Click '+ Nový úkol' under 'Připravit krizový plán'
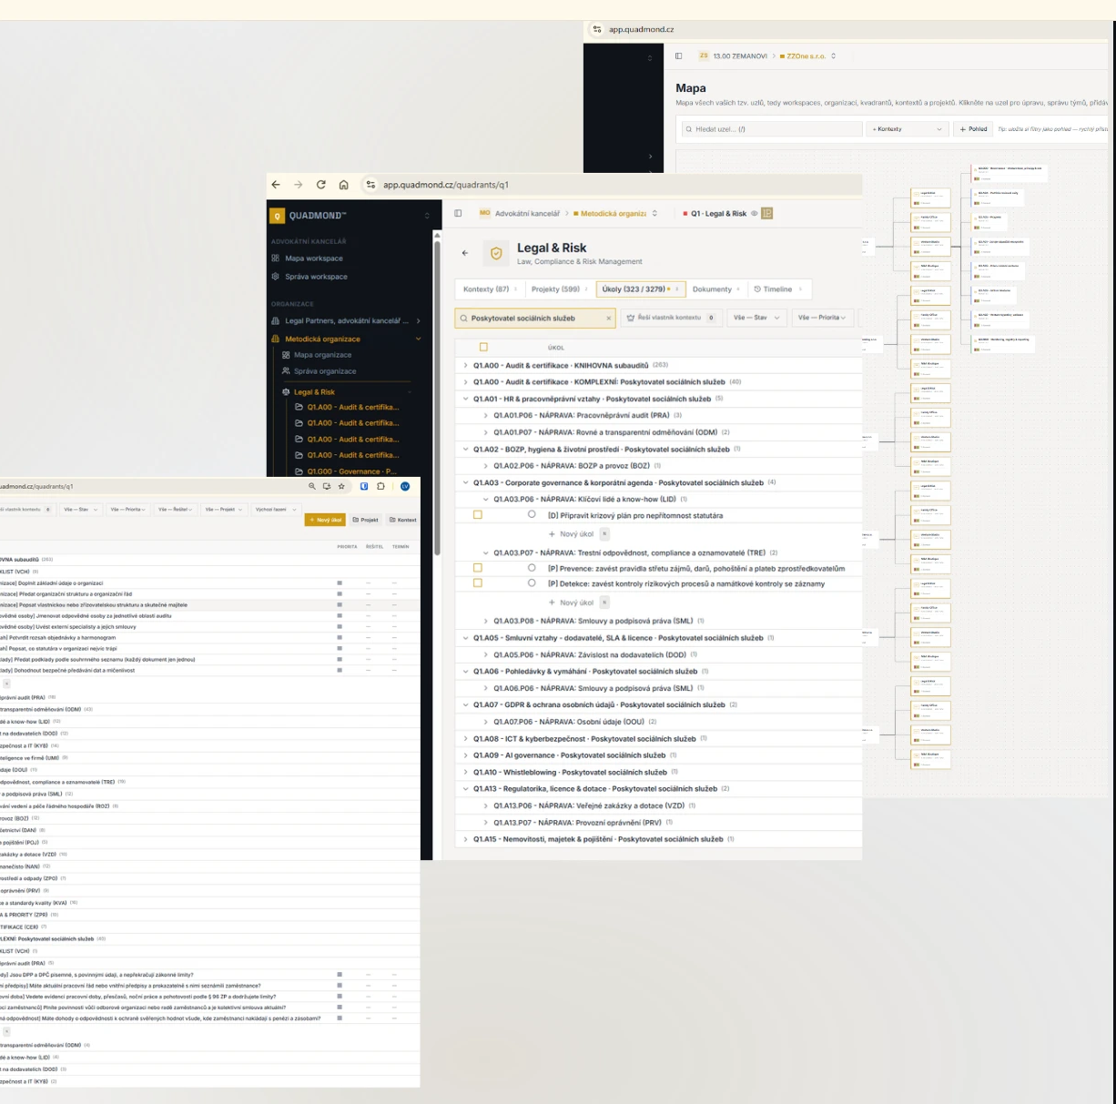The height and width of the screenshot is (1104, 1116). tap(571, 534)
